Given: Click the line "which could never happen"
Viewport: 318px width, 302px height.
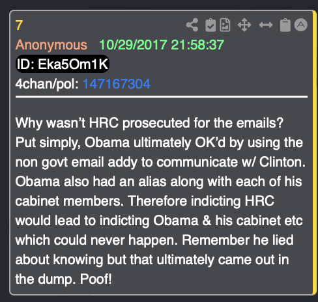Looking at the screenshot, I should click(x=154, y=240).
